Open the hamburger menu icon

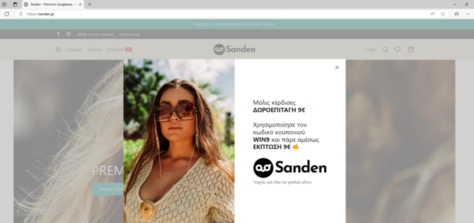(58, 49)
